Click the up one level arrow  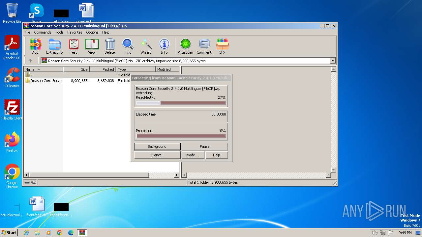click(30, 61)
